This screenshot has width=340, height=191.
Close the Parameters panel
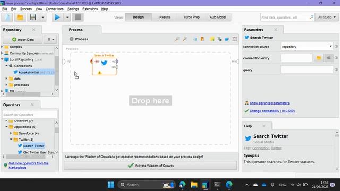[276, 30]
